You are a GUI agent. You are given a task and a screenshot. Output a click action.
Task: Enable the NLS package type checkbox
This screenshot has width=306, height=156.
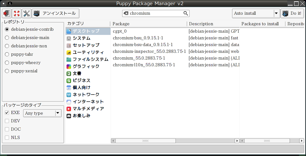(7, 138)
